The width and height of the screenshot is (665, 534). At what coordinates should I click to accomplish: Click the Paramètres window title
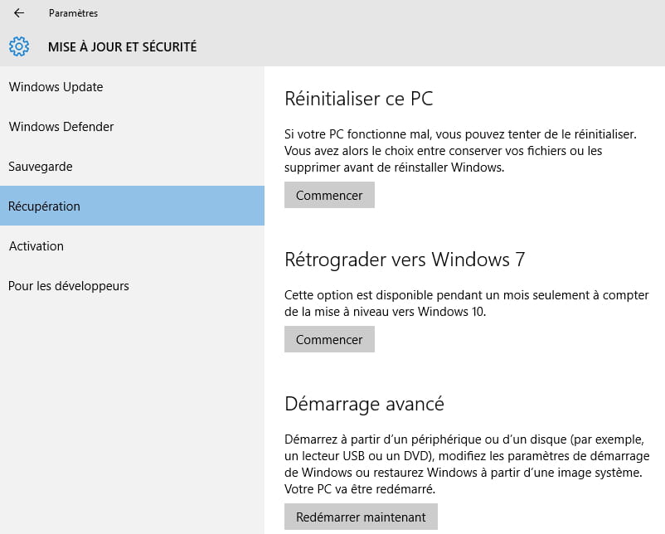coord(73,13)
